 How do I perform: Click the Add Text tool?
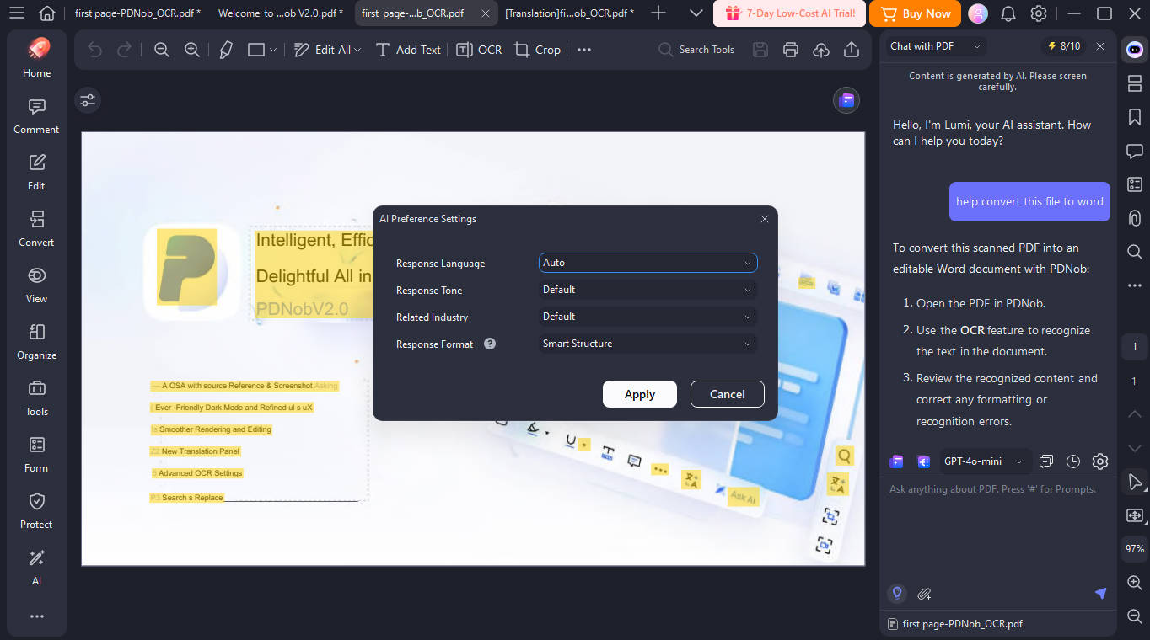coord(408,50)
